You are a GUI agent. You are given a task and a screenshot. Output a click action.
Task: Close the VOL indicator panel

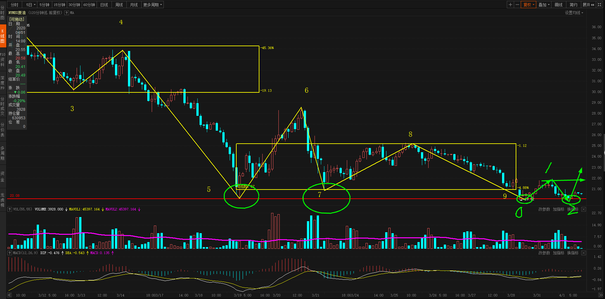[x=583, y=209]
